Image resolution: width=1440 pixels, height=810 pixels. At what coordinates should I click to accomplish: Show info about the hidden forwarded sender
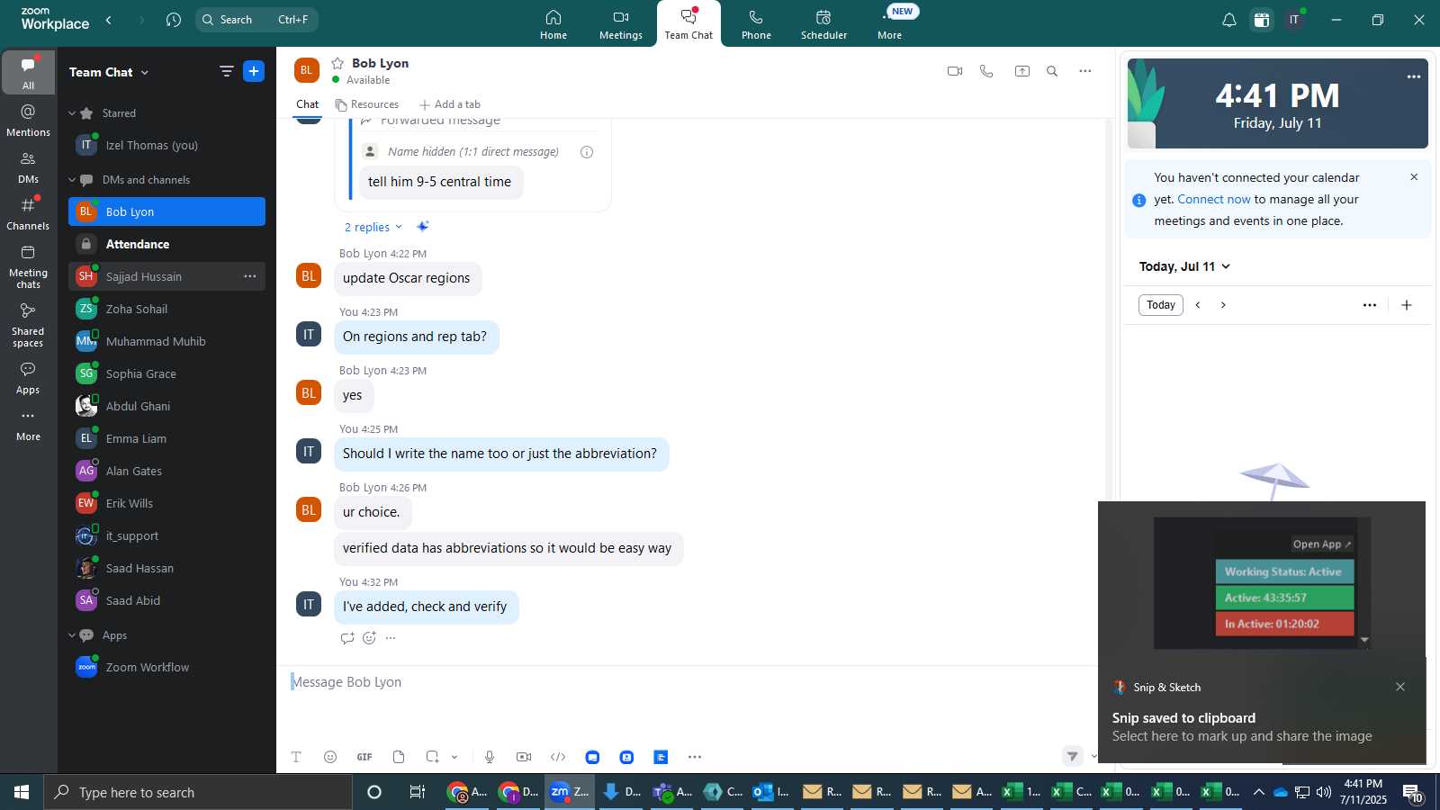pos(587,152)
